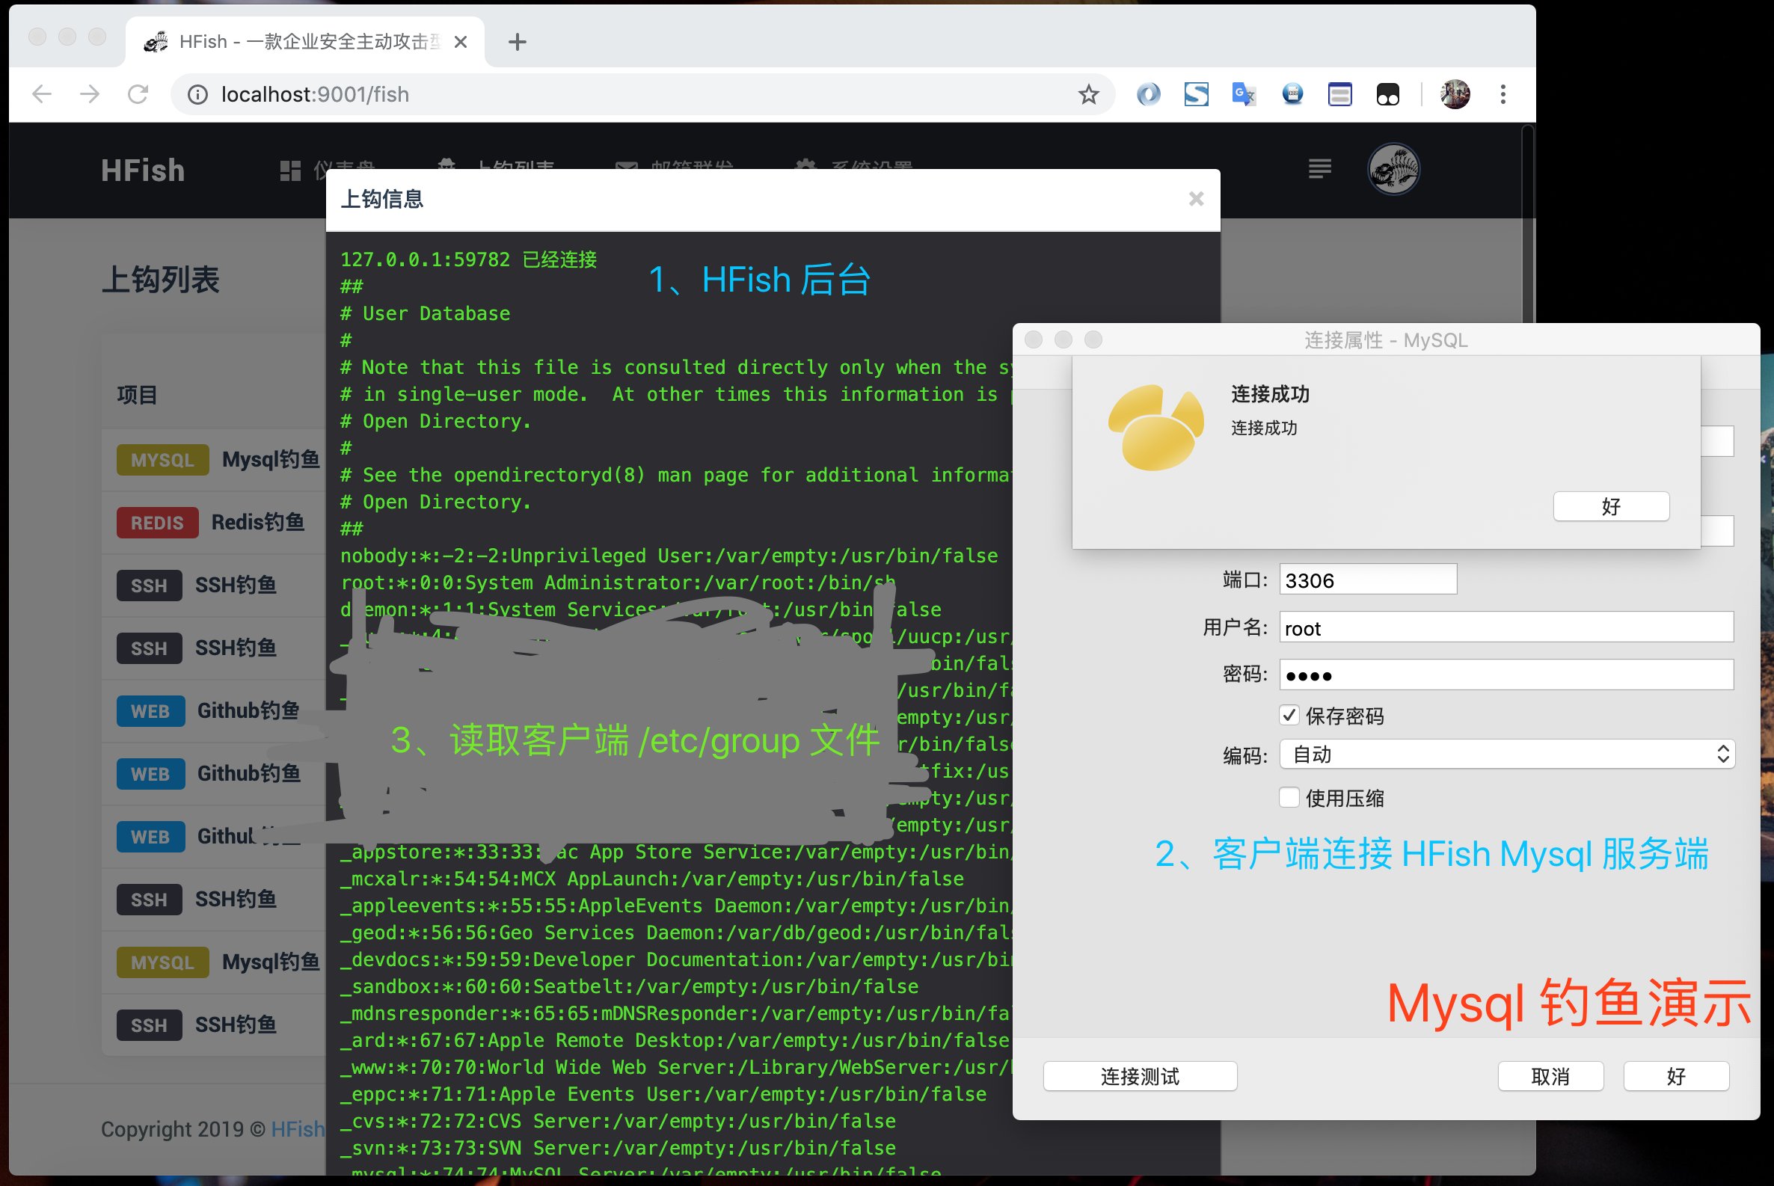Close the 上钩信息 dialog
1774x1186 pixels.
click(1196, 199)
